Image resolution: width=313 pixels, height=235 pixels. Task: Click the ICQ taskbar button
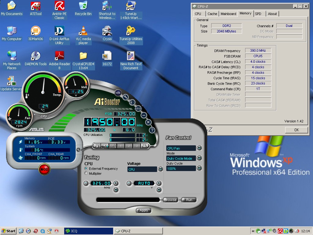point(89,231)
